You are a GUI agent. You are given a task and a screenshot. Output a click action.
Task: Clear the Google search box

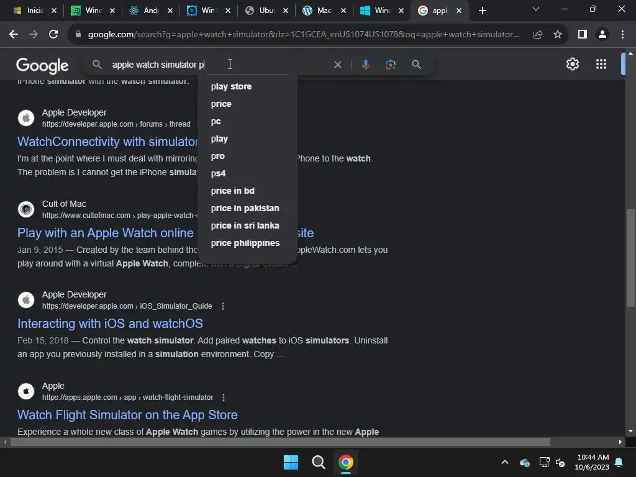click(x=337, y=65)
